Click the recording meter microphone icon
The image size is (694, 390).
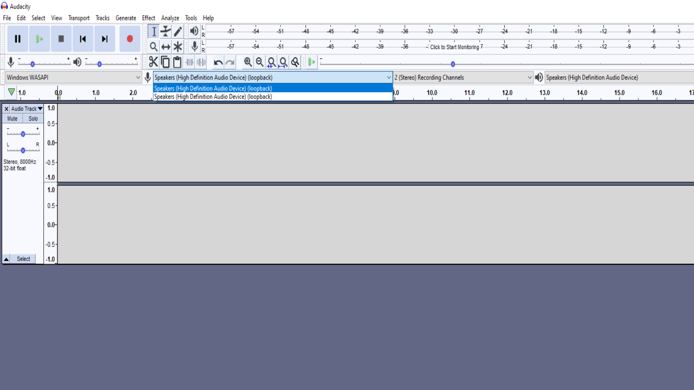pyautogui.click(x=194, y=46)
